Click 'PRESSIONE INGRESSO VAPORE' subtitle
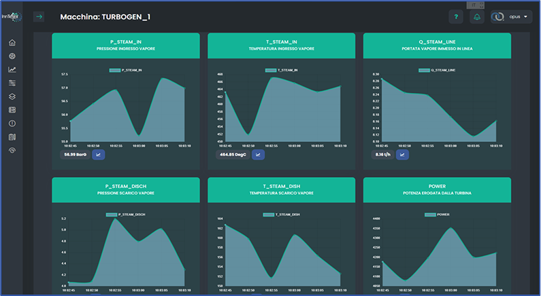 coord(126,49)
